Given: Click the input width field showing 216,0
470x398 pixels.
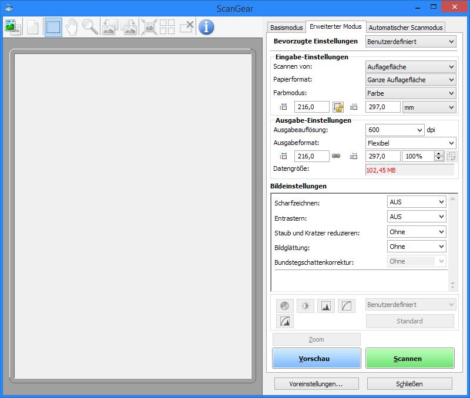Looking at the screenshot, I should click(x=311, y=107).
